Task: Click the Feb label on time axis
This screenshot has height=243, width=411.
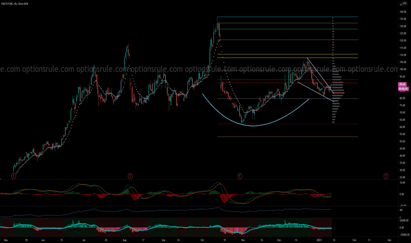Action: (x=355, y=240)
